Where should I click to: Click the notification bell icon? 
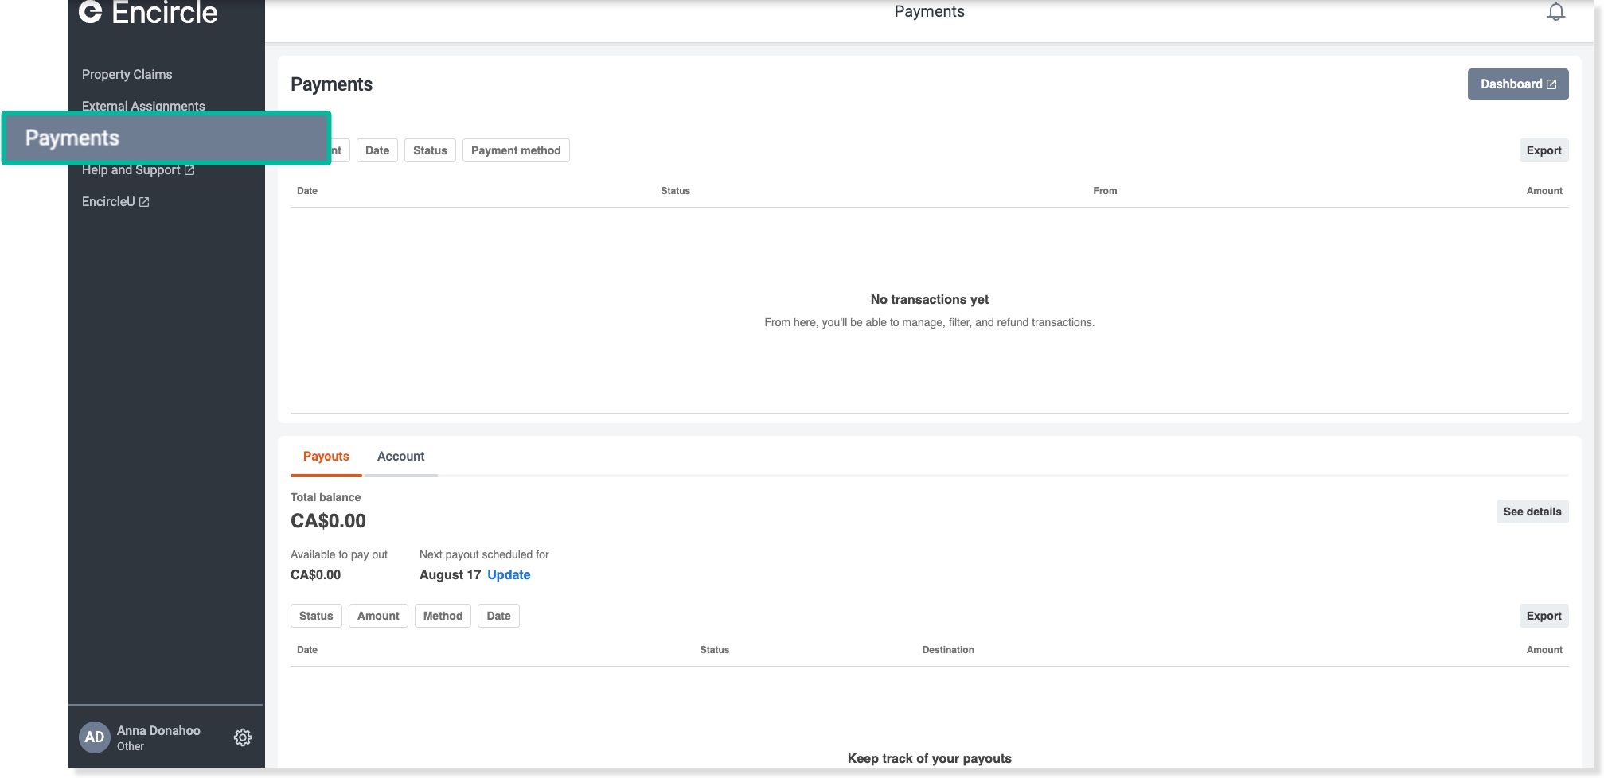click(1555, 12)
